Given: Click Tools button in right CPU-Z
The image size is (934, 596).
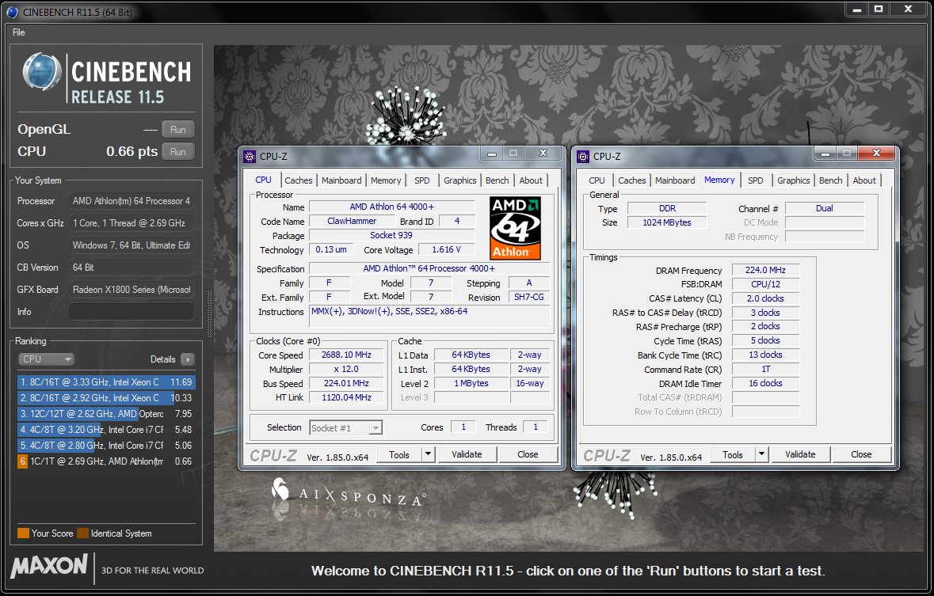Looking at the screenshot, I should (x=733, y=455).
